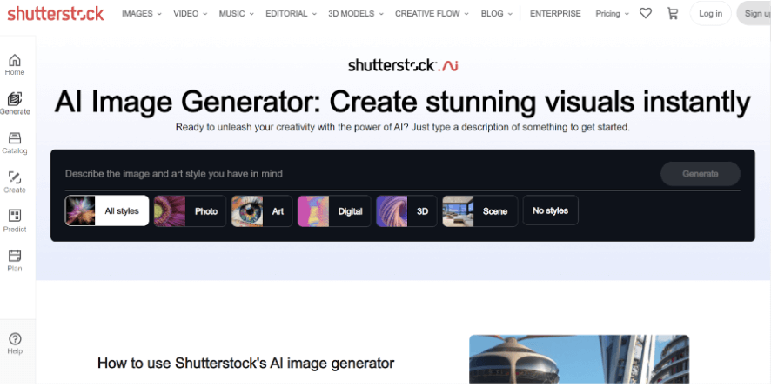Screen dimensions: 771x387
Task: Click the Create sidebar icon
Action: (15, 178)
